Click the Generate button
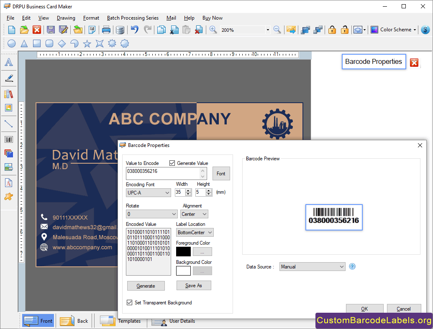The height and width of the screenshot is (329, 433). pyautogui.click(x=146, y=286)
